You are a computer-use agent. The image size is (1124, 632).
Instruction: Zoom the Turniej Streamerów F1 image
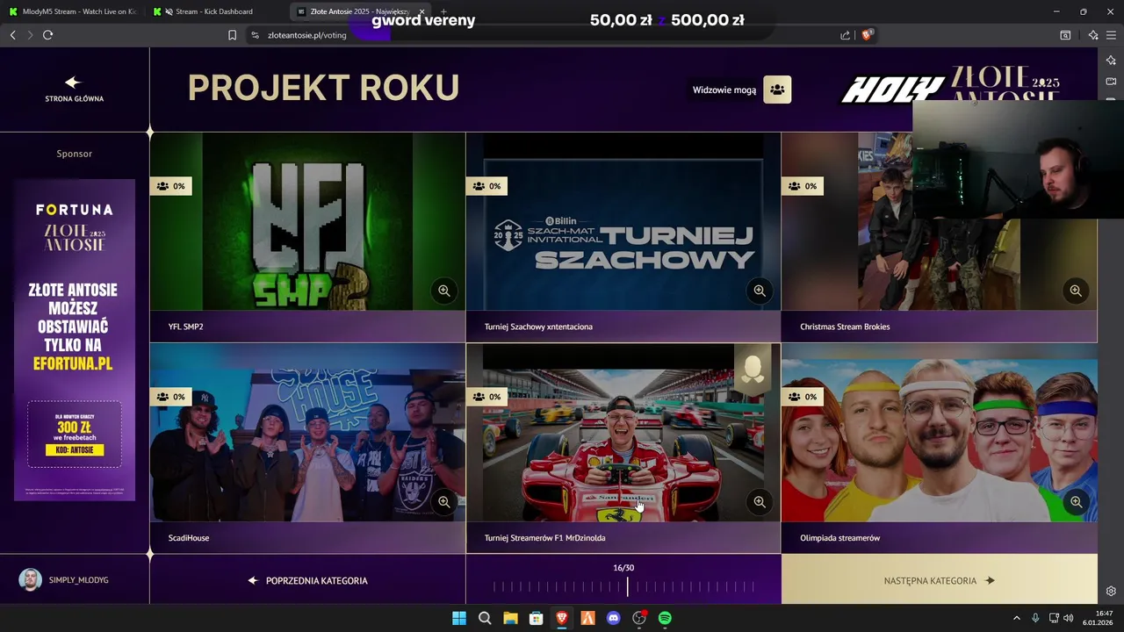pos(760,502)
